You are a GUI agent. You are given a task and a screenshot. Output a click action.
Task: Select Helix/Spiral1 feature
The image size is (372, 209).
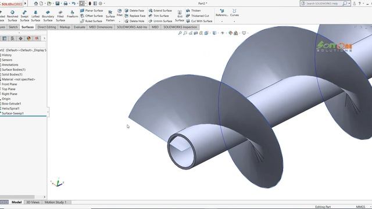(10, 109)
